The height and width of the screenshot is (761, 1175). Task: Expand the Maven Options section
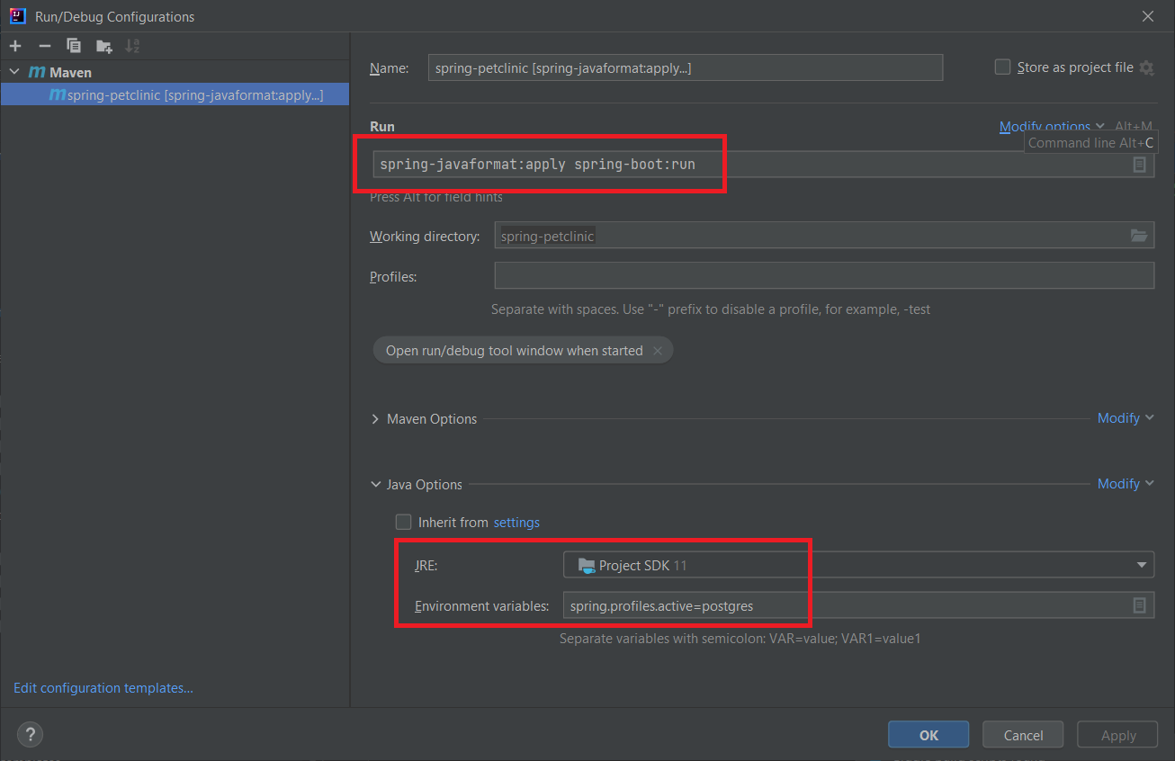[375, 419]
